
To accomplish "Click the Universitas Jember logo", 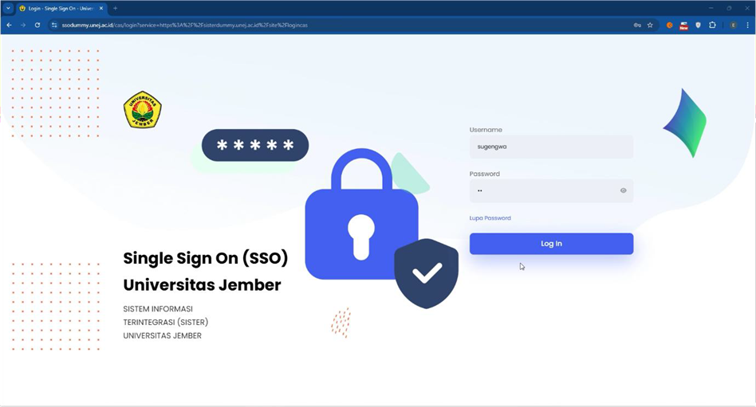I will pos(143,110).
